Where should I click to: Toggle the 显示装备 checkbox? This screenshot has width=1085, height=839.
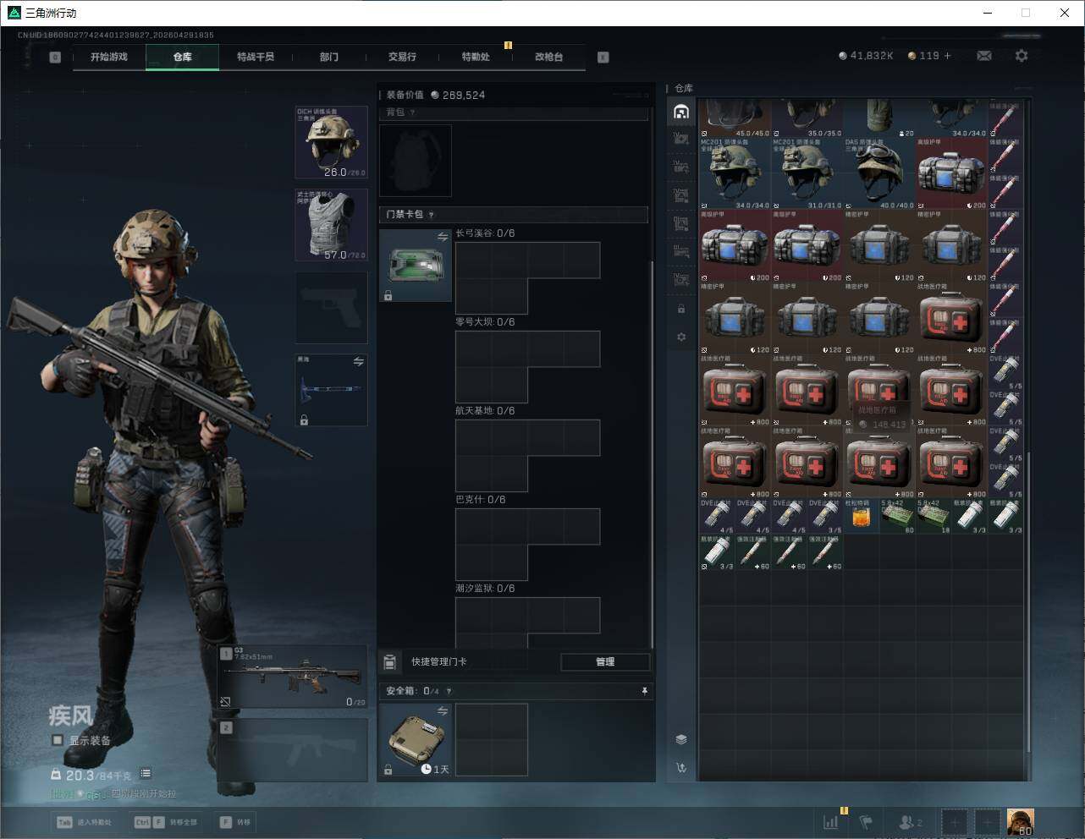[x=58, y=740]
